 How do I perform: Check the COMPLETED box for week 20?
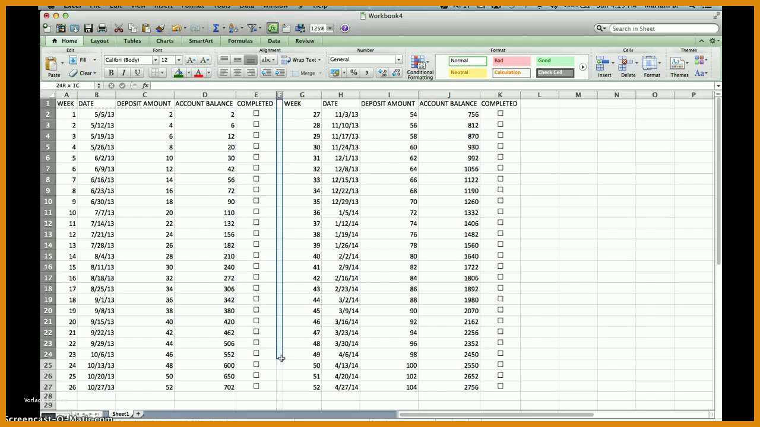[256, 321]
